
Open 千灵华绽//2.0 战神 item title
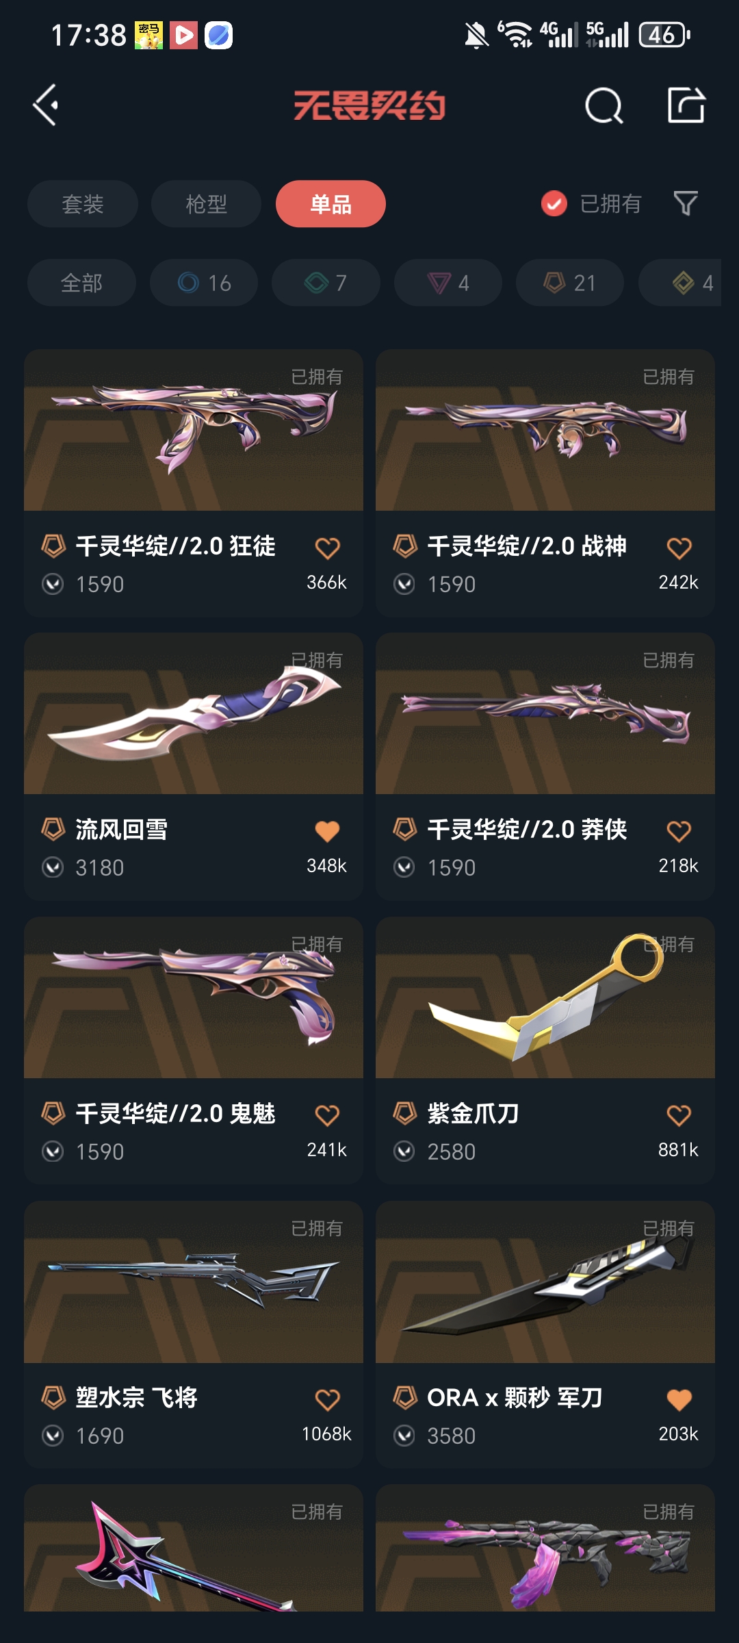pos(527,546)
